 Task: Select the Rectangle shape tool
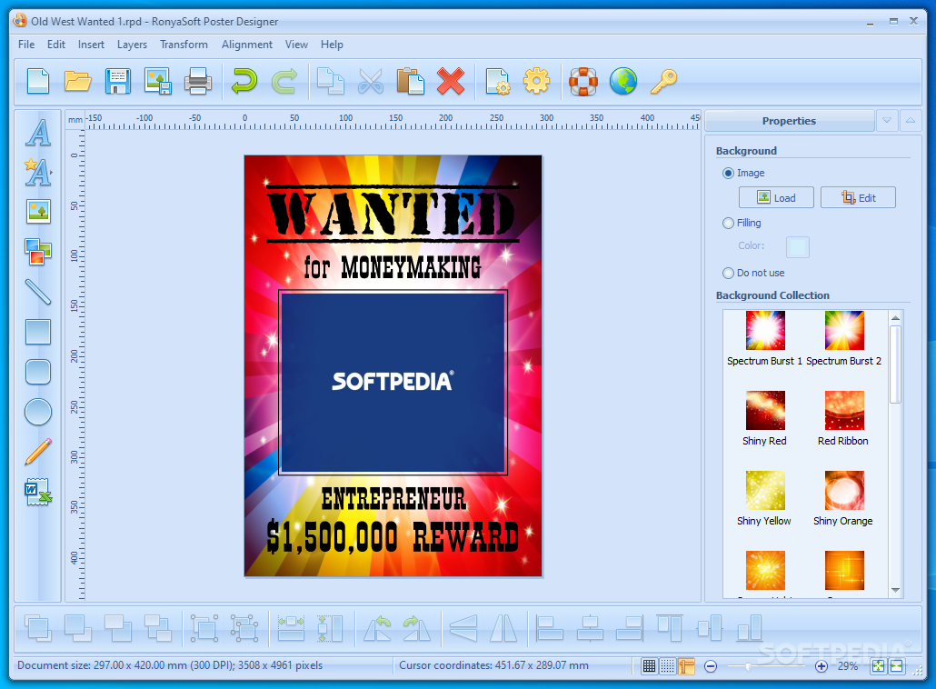[37, 333]
